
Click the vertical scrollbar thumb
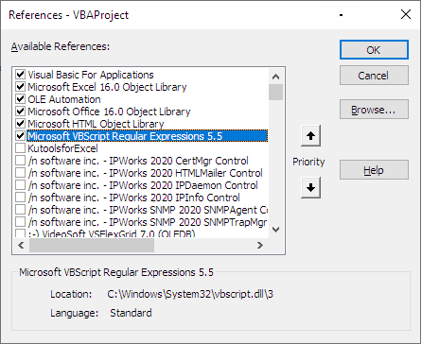click(x=275, y=93)
